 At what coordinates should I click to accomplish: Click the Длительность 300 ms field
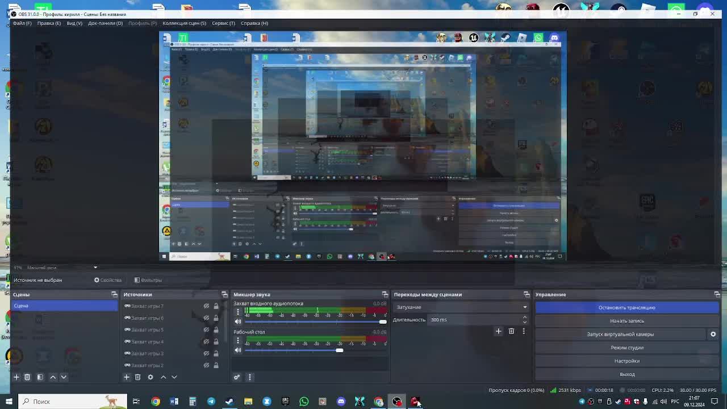point(474,320)
